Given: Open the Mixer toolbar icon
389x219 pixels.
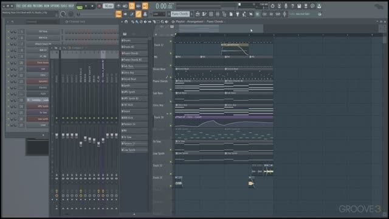Looking at the screenshot, I should 218,14.
